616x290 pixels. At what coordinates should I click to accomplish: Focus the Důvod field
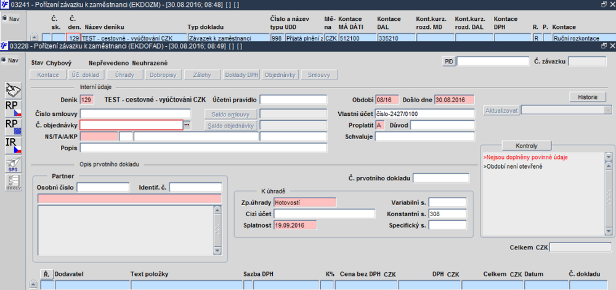click(442, 125)
